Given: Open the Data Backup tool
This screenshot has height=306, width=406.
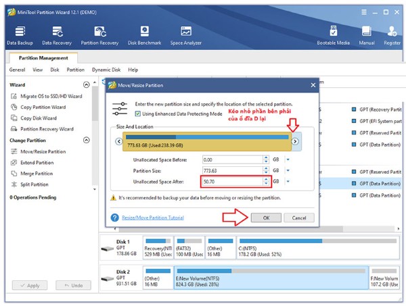Looking at the screenshot, I should (x=20, y=35).
